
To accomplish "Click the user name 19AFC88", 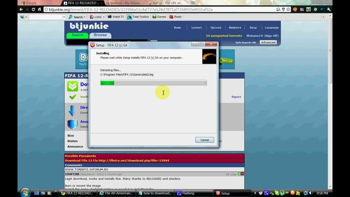I will pyautogui.click(x=72, y=174).
